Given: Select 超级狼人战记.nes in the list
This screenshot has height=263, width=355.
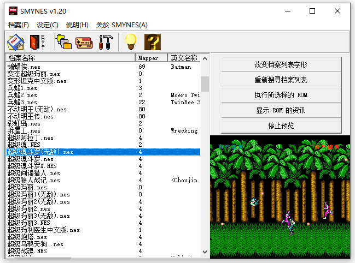Looking at the screenshot, I should point(34,180).
